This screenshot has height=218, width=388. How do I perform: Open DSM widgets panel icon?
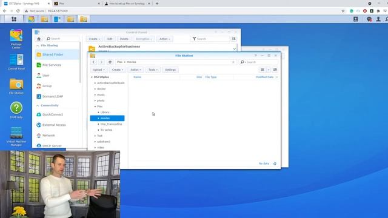[x=356, y=19]
